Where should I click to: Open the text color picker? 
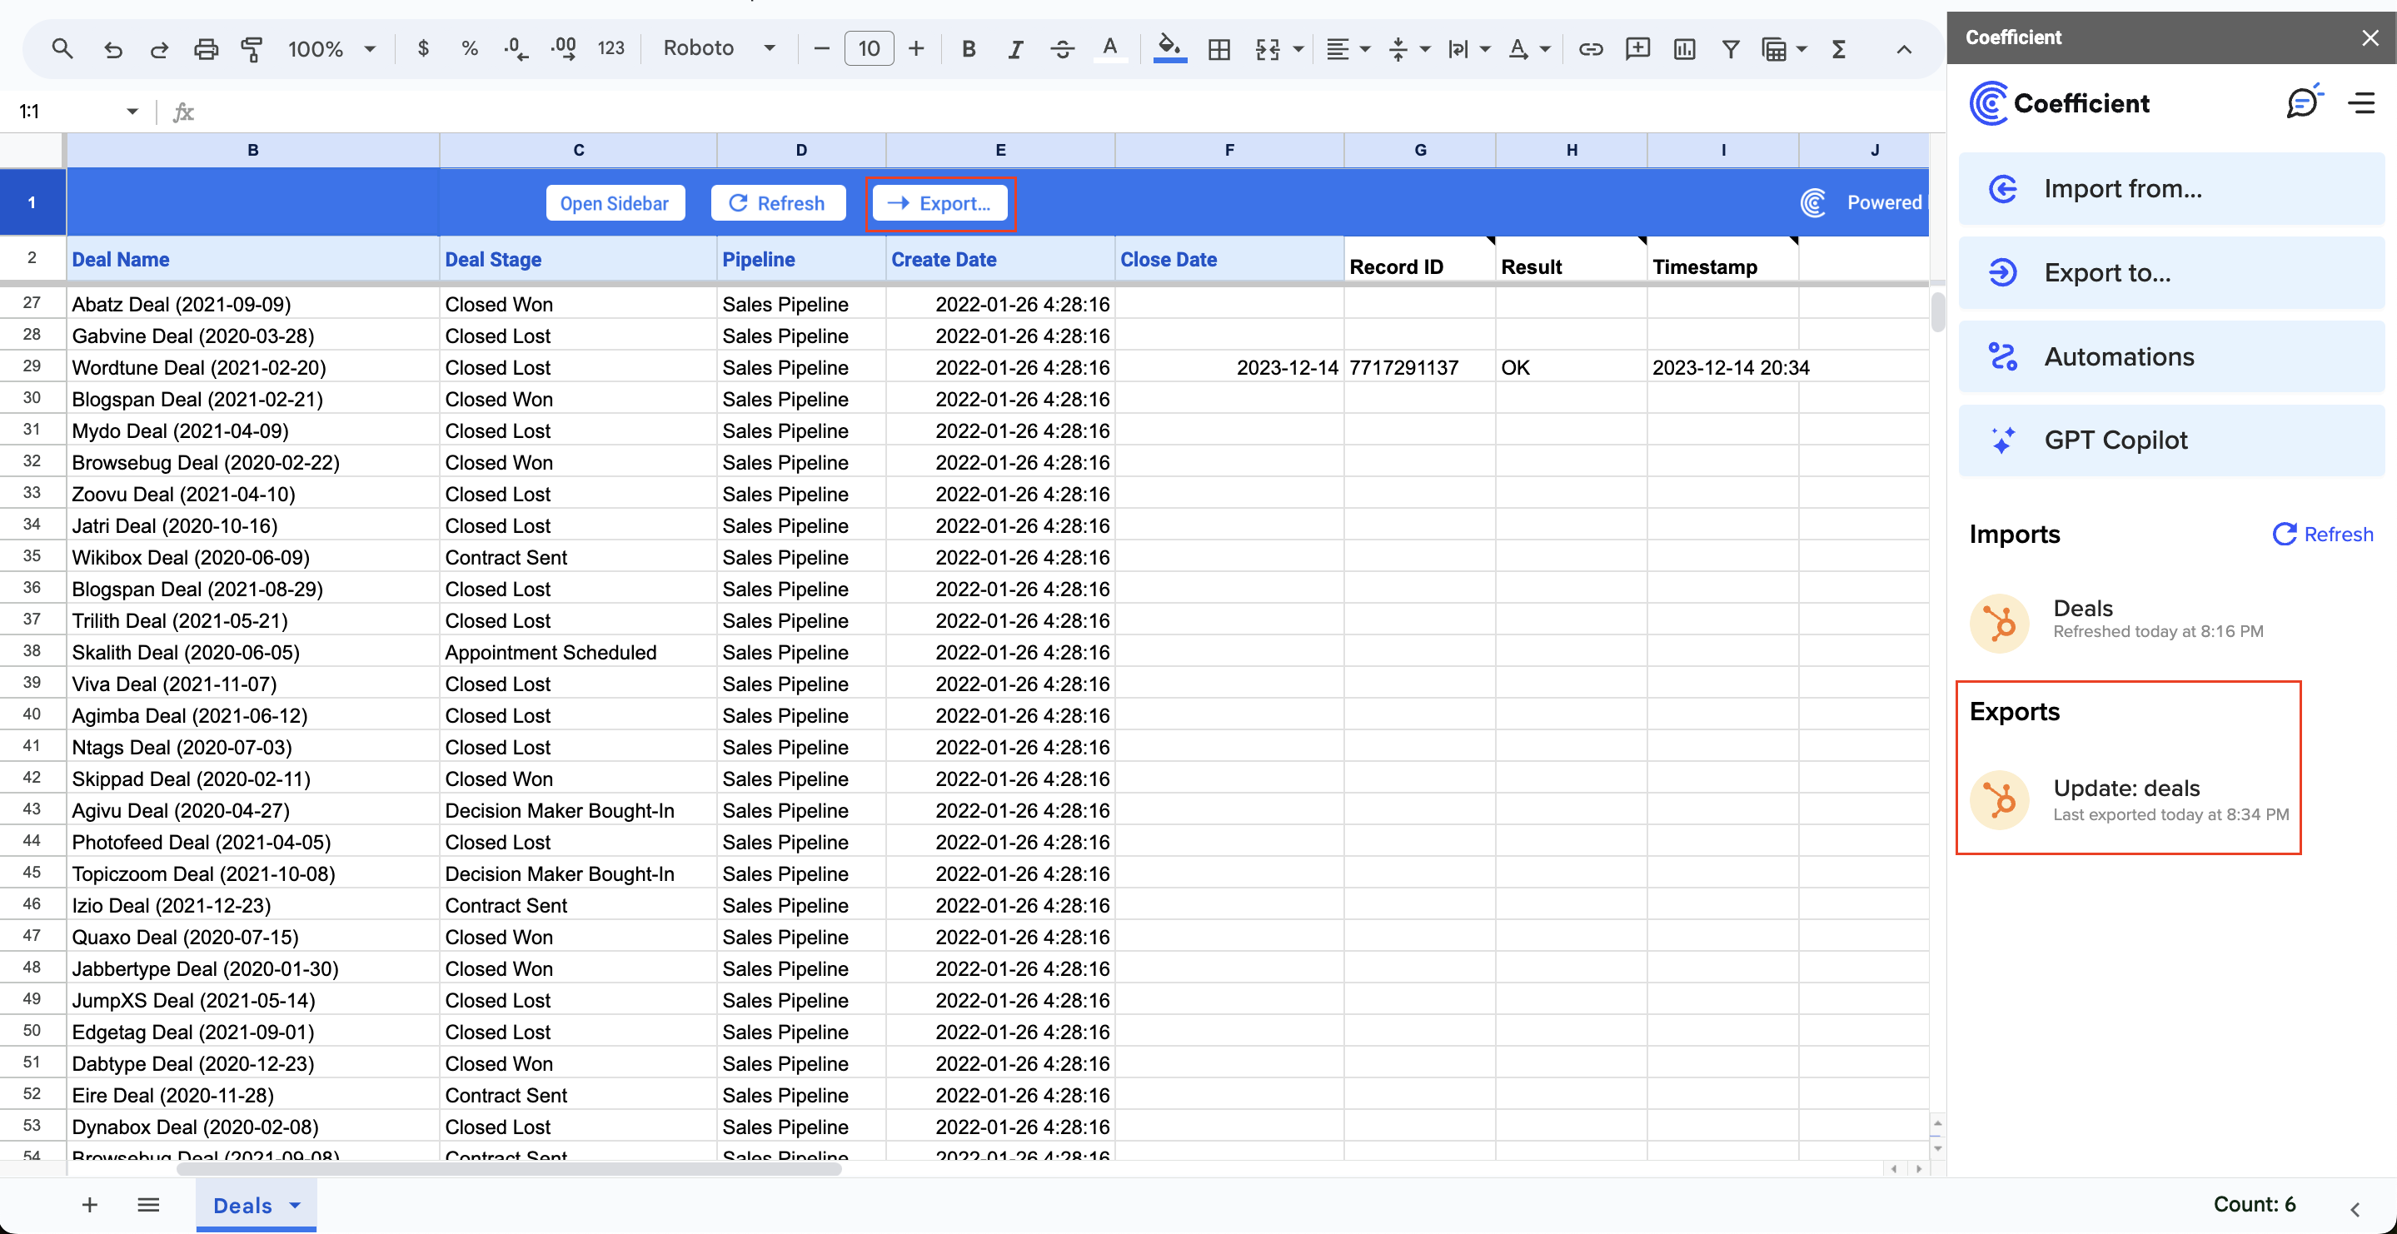click(x=1109, y=48)
